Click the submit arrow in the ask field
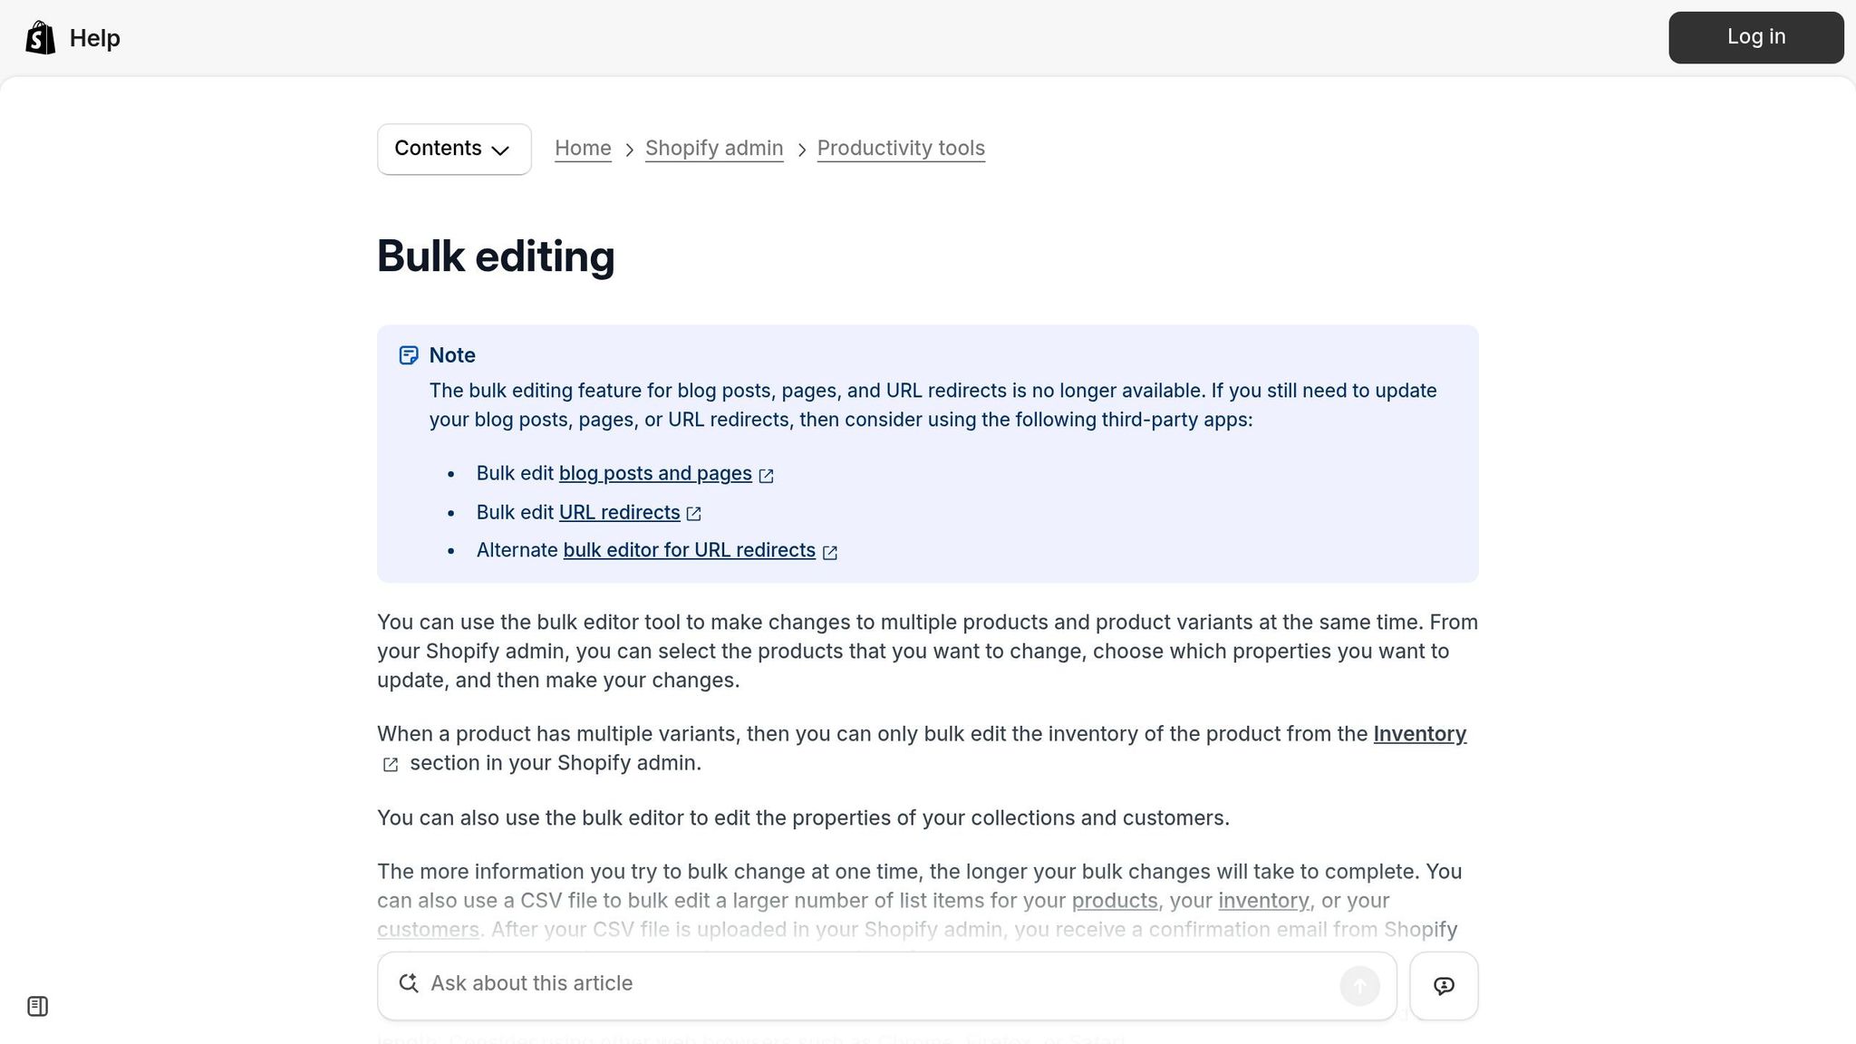 [x=1358, y=985]
